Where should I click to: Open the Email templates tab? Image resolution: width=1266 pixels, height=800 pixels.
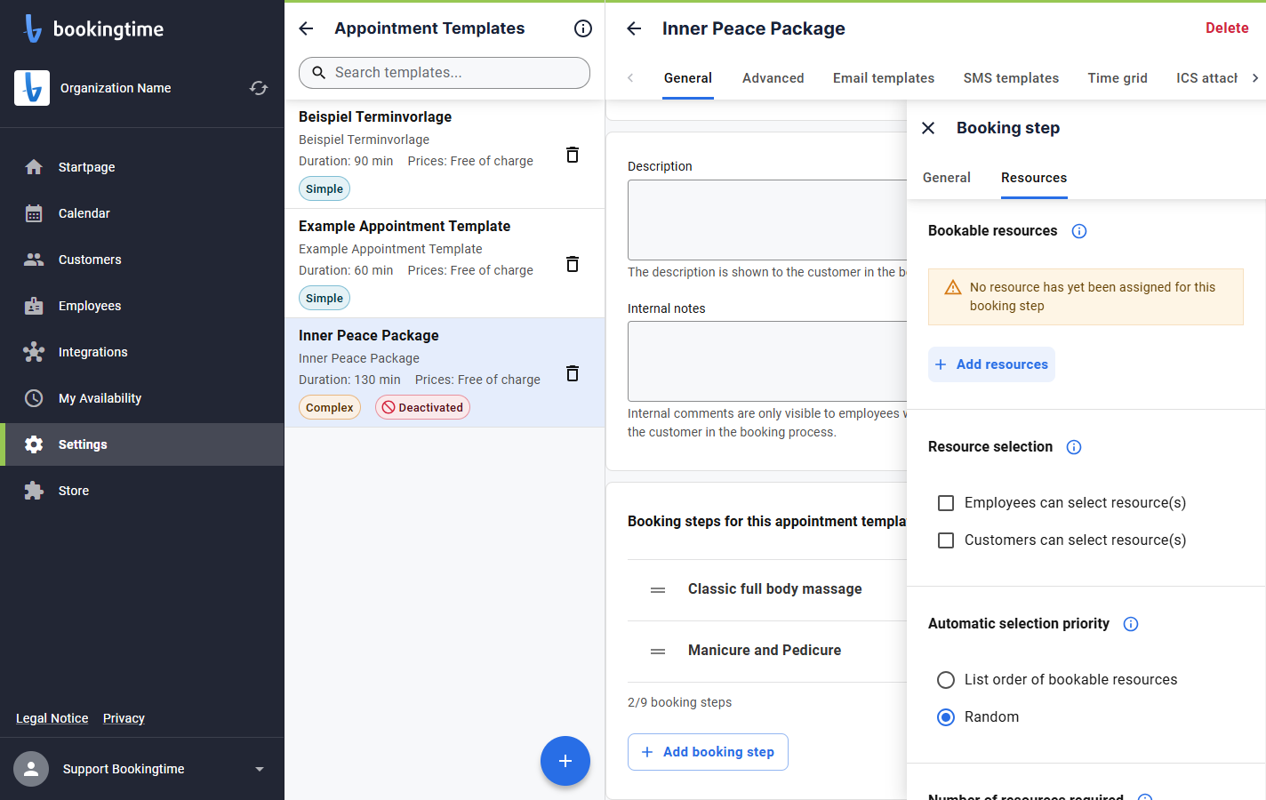[884, 78]
